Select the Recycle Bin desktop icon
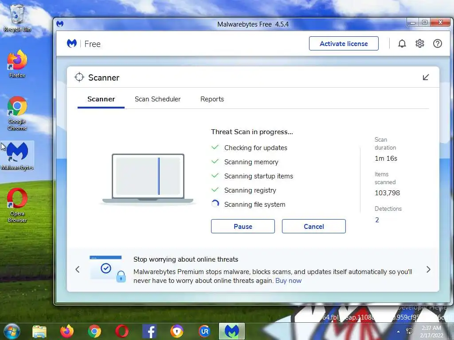Viewport: 454px width, 340px height. click(17, 18)
